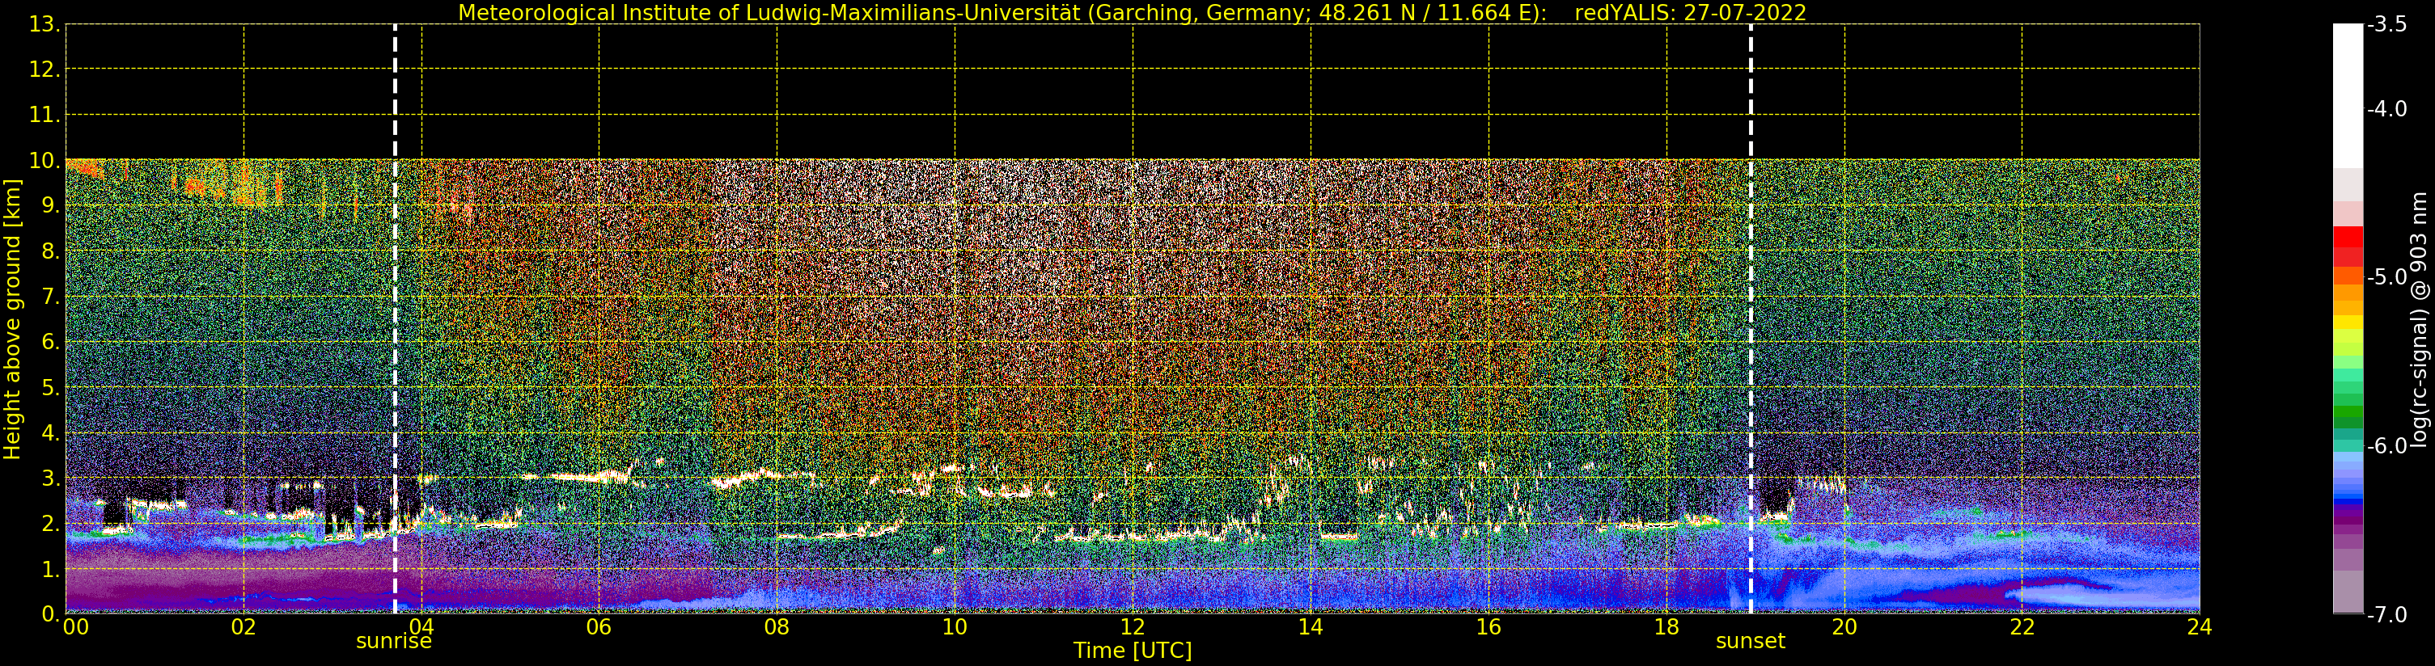Click the time tick label '04'
This screenshot has height=666, width=2435.
point(421,627)
